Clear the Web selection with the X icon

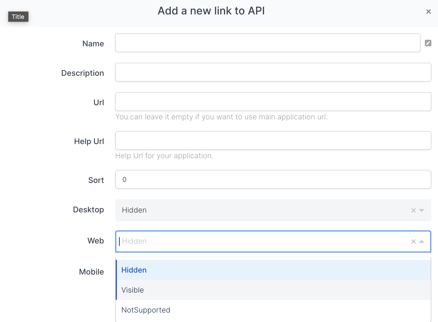tap(413, 241)
